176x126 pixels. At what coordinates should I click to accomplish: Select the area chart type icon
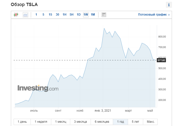[26, 15]
